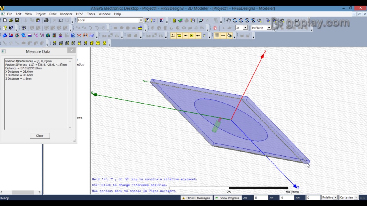The height and width of the screenshot is (206, 367).
Task: Expand the first toolbar overflow arrow
Action: 73,22
